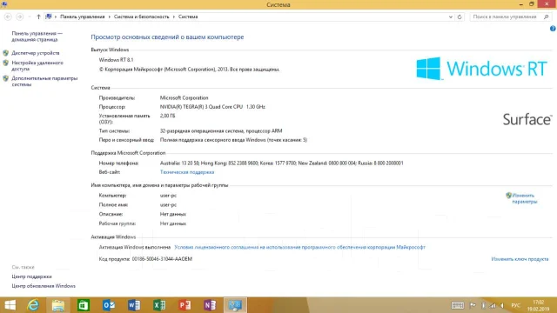Open File Explorer from taskbar
557x313 pixels.
(x=58, y=305)
